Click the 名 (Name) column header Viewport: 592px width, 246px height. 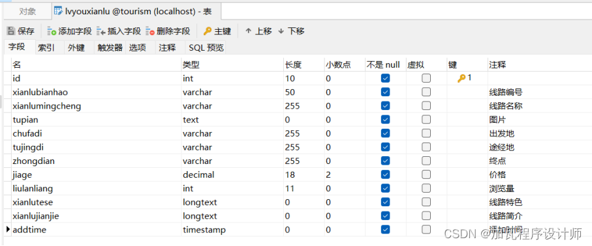tap(97, 65)
